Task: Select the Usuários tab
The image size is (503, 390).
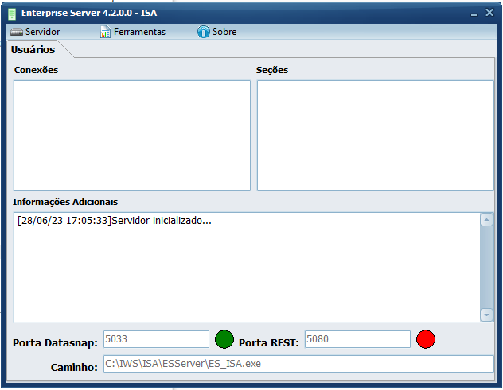Action: 33,49
